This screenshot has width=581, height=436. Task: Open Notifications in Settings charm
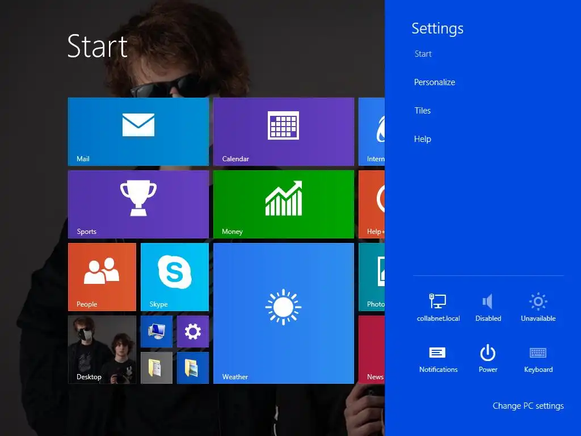(x=438, y=359)
